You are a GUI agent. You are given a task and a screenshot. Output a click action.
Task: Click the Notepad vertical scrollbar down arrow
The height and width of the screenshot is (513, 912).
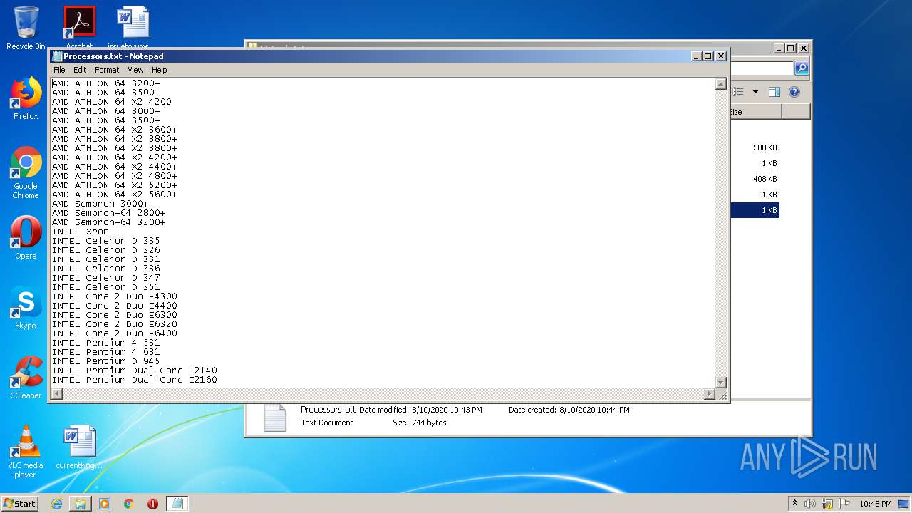point(720,383)
